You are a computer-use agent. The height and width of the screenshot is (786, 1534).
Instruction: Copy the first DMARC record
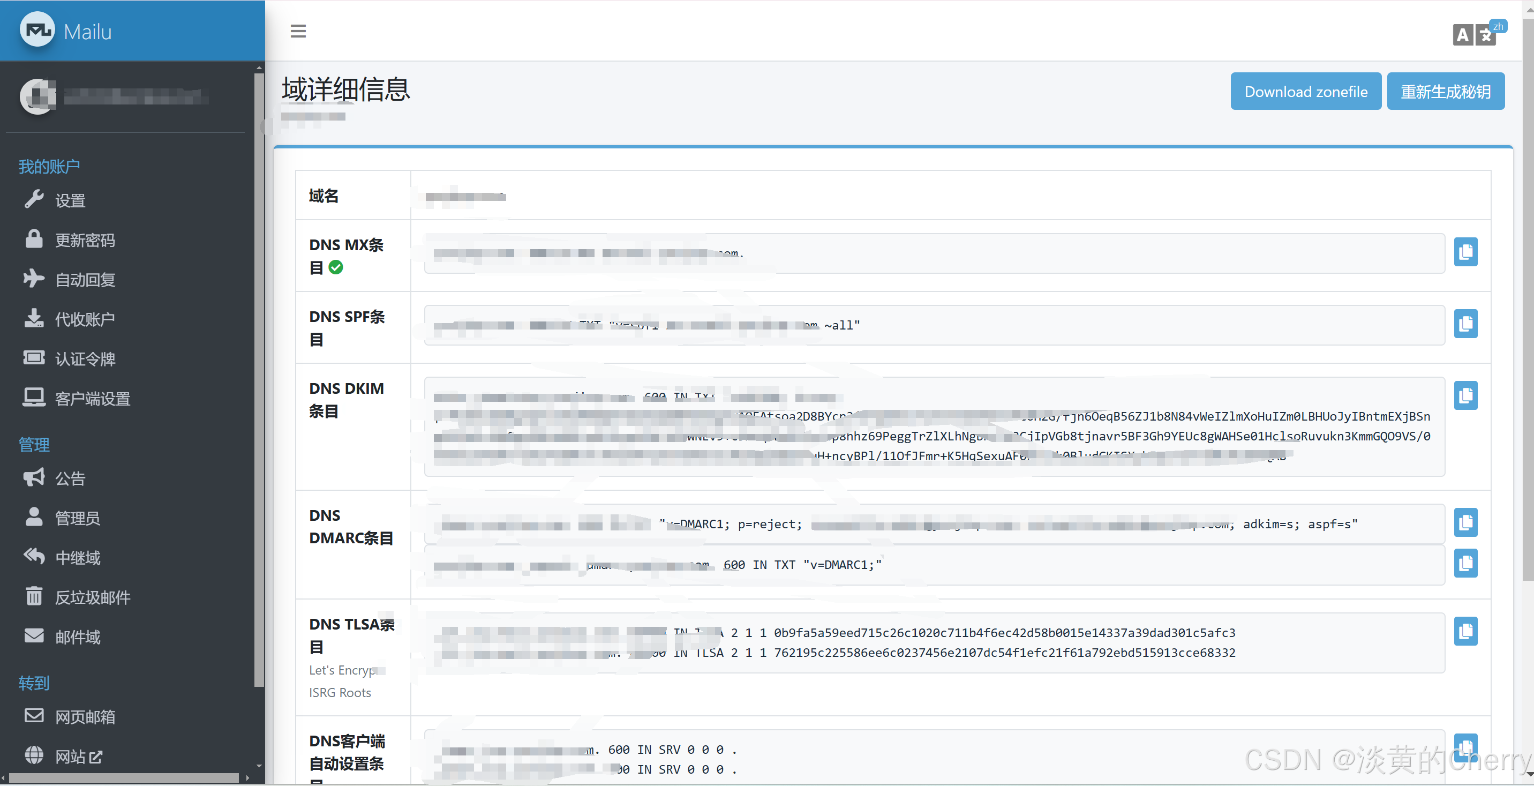(1465, 522)
